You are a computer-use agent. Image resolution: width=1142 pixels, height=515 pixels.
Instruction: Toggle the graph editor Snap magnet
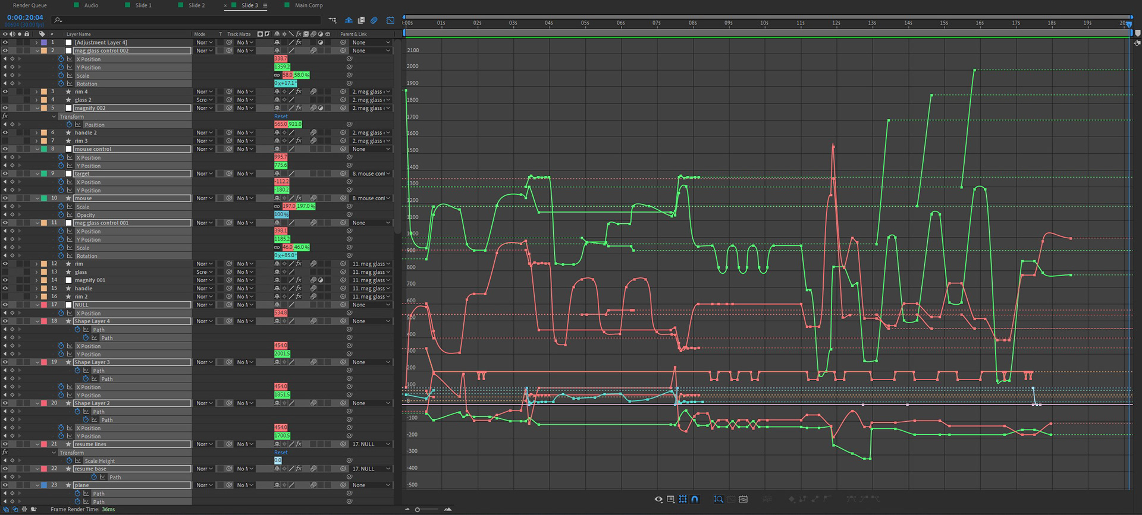pos(695,499)
